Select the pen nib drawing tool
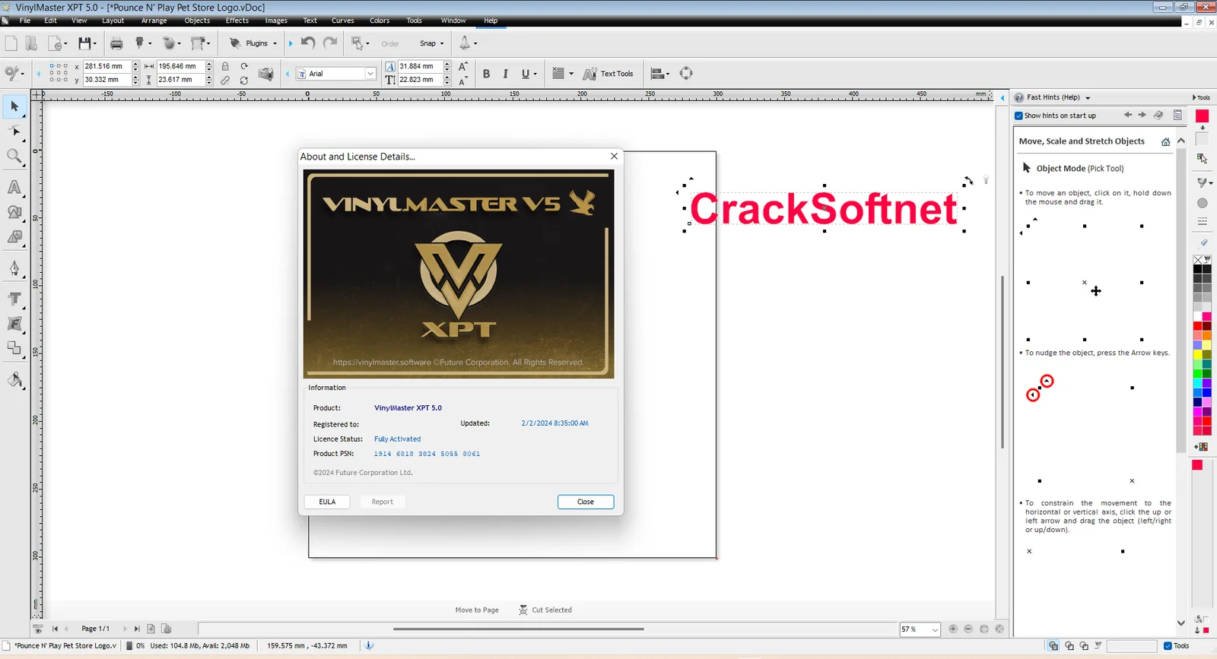 14,268
